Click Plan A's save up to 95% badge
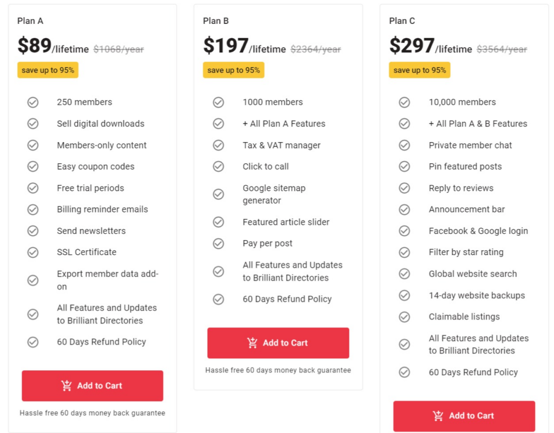This screenshot has width=554, height=433. 48,70
